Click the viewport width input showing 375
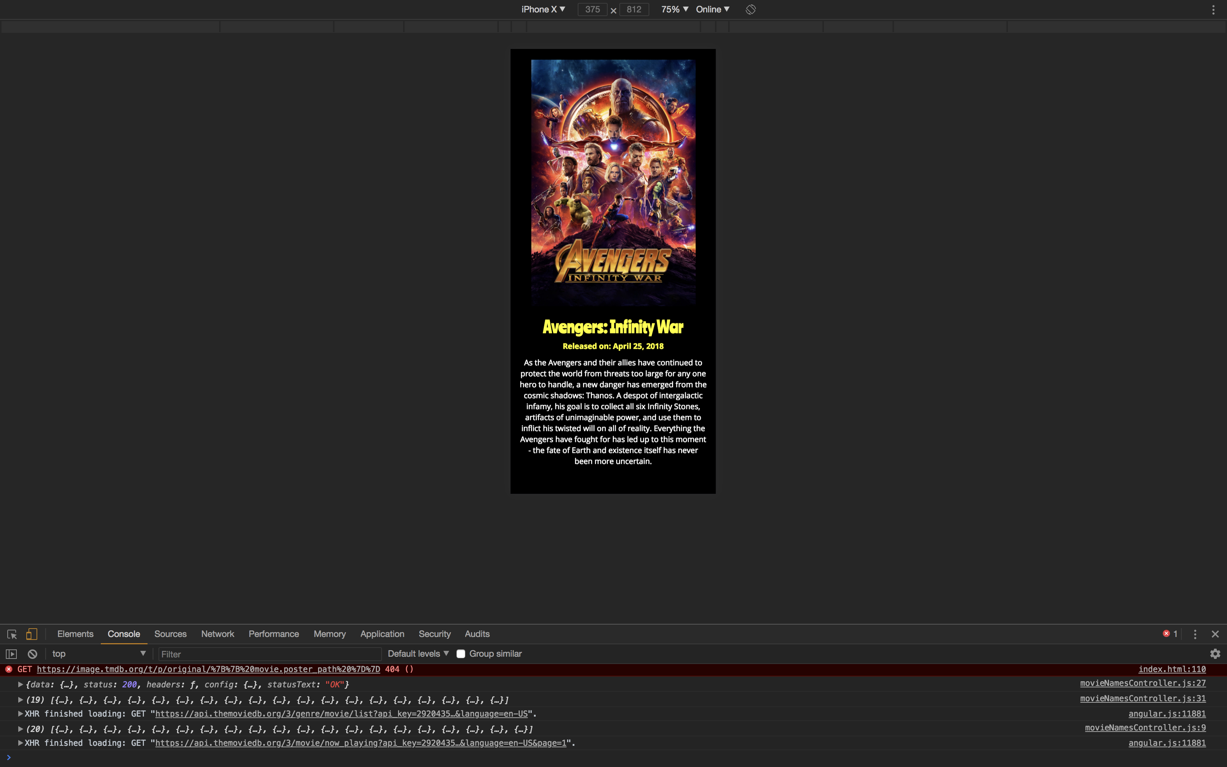This screenshot has width=1227, height=767. 592,9
